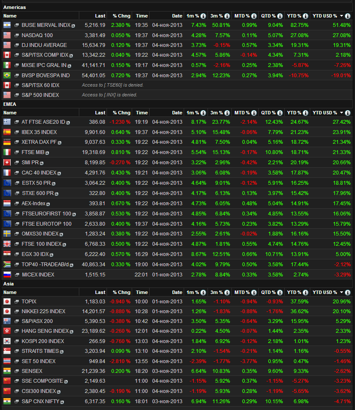This screenshot has height=410, width=355.
Task: Click the info icon beside 3m % in Americas header
Action: pos(227,16)
